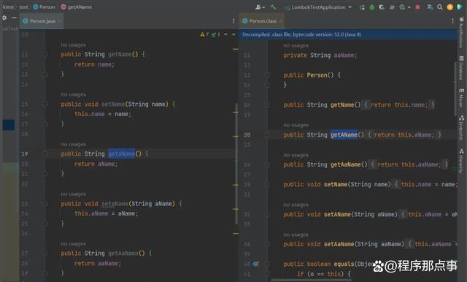Expand folded setAName method in Person.class
Image resolution: width=467 pixels, height=282 pixels.
(x=267, y=214)
